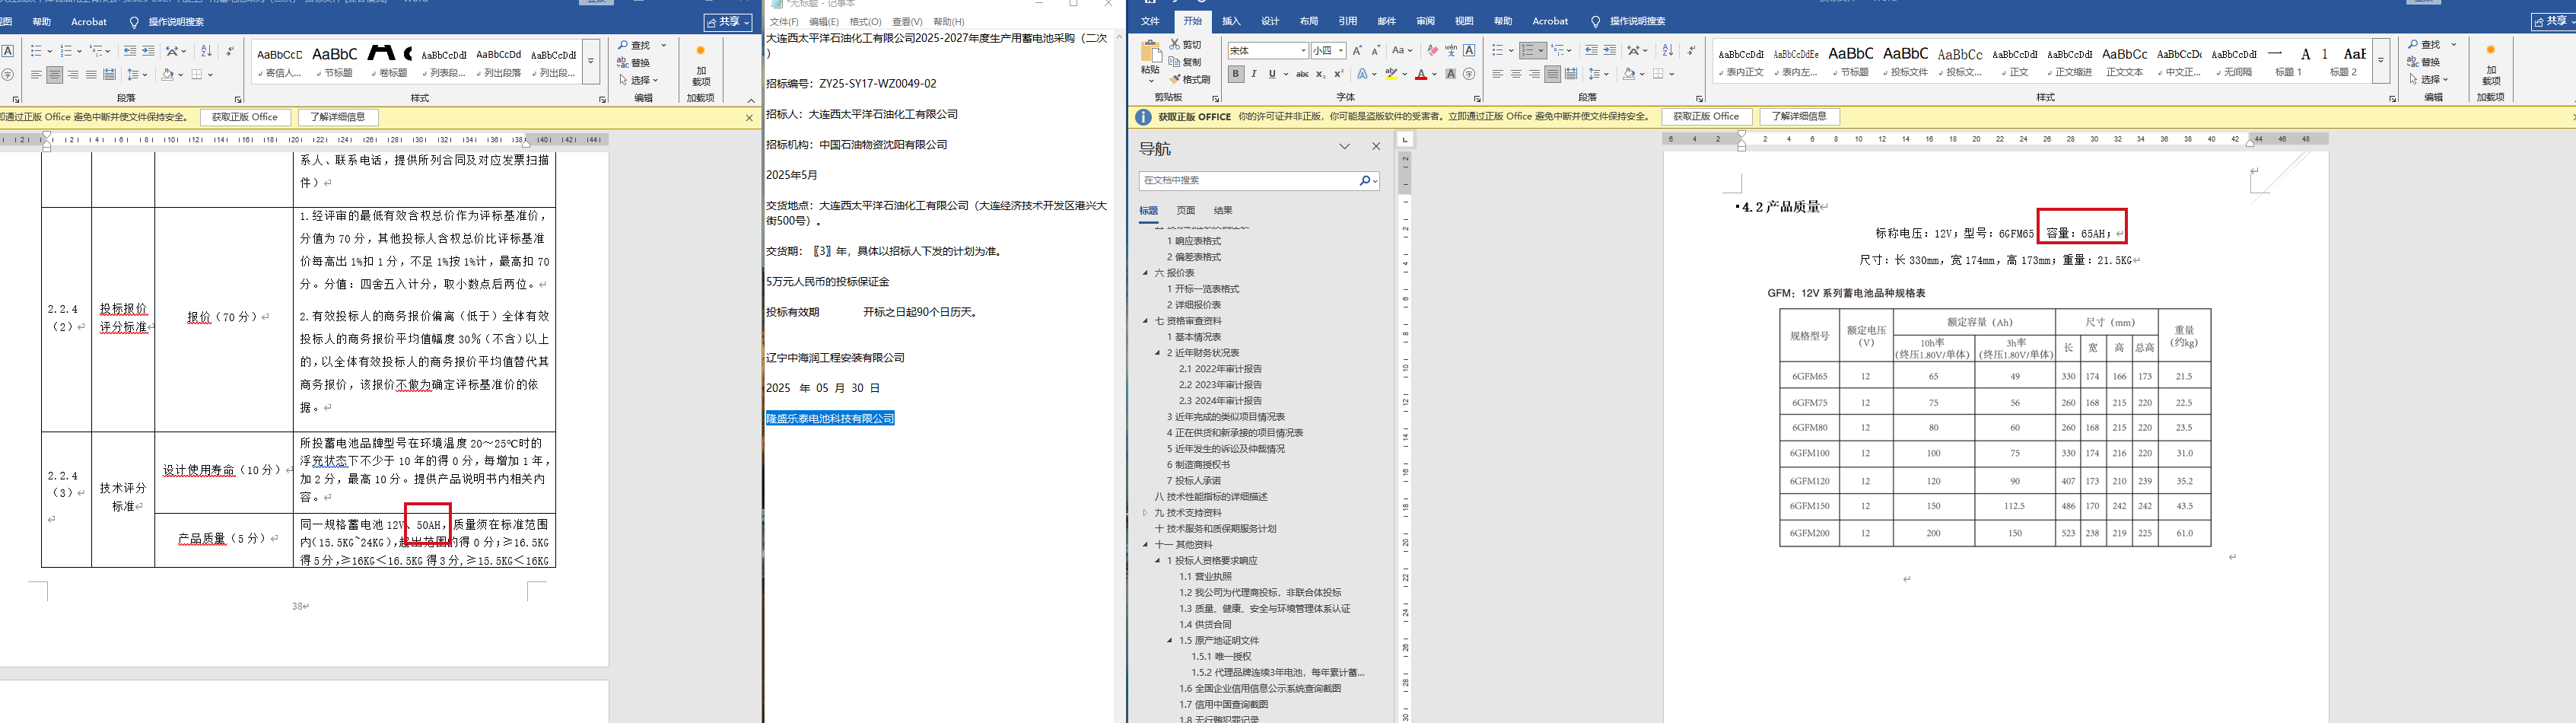Screen dimensions: 2576x723
Task: Open font size dropdown showing 小四
Action: coord(1341,50)
